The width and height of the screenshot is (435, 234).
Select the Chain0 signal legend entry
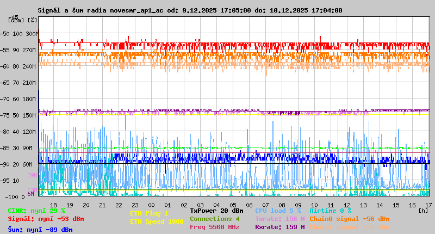pyautogui.click(x=349, y=219)
